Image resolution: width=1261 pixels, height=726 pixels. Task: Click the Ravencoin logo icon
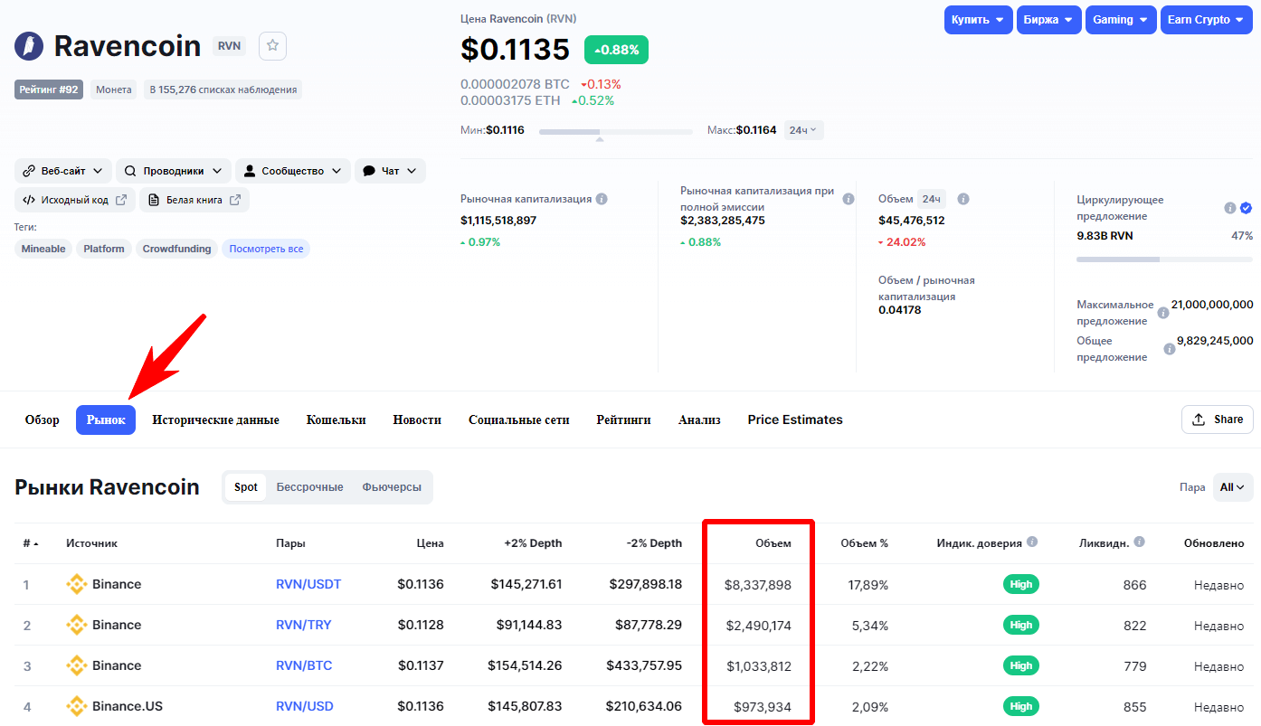29,46
